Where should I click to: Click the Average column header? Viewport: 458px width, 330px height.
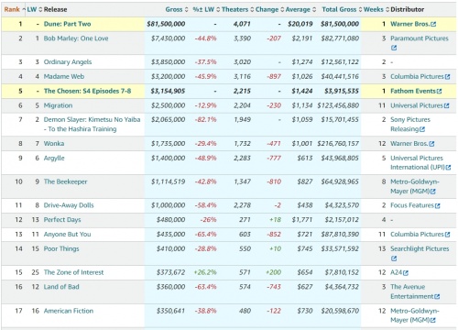click(x=298, y=9)
